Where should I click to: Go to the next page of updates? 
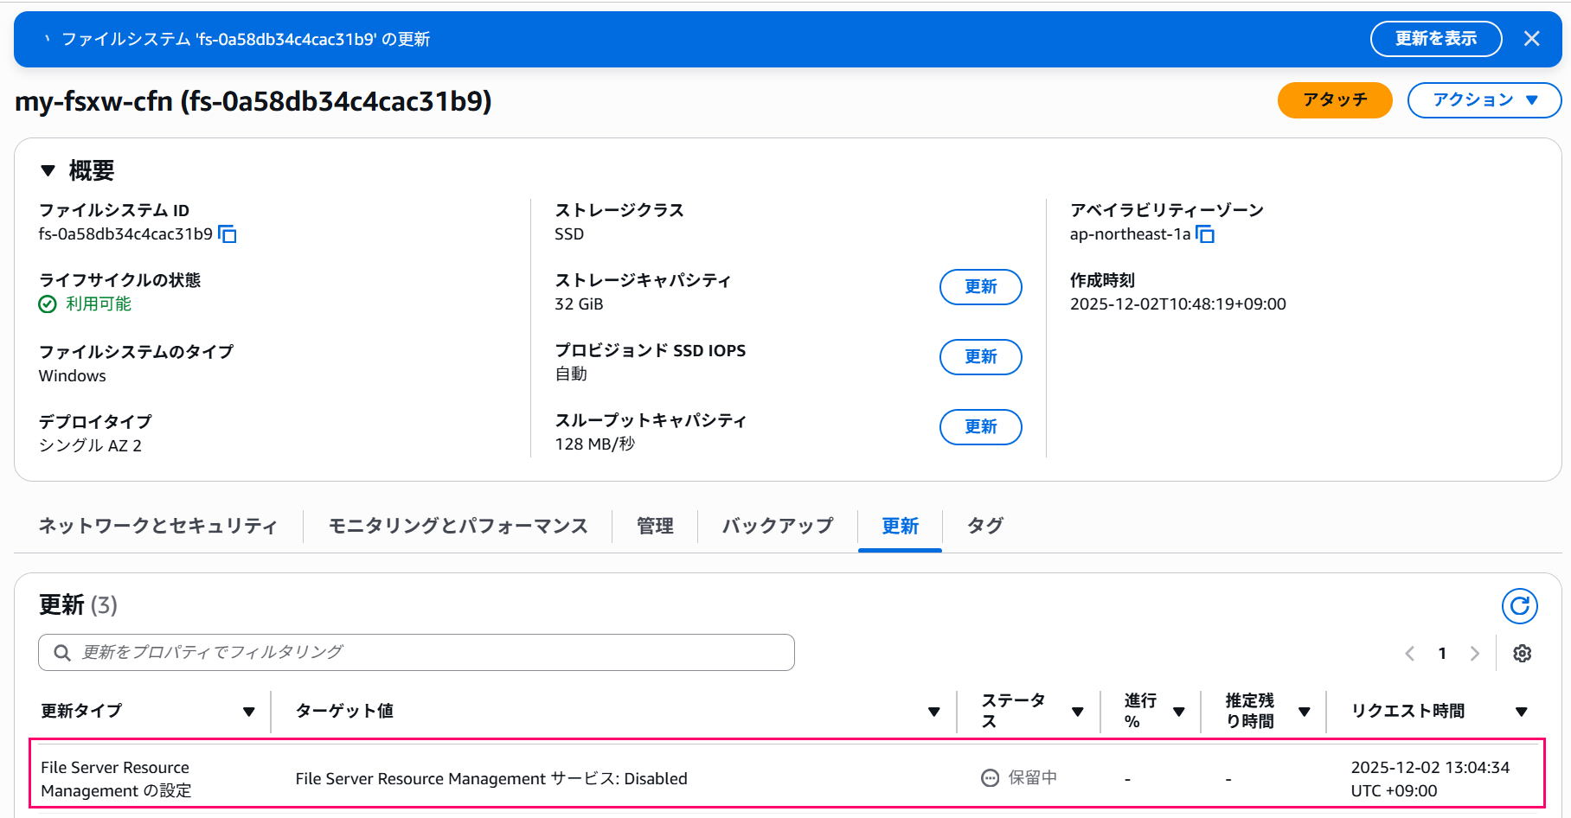coord(1474,653)
